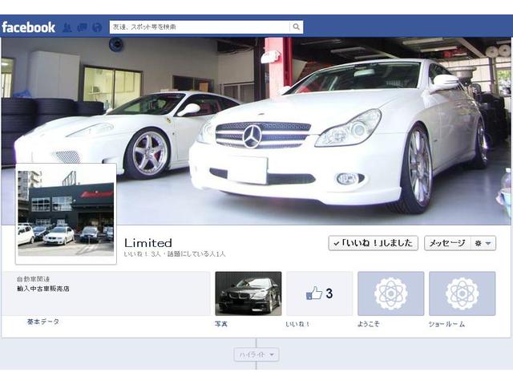This screenshot has height=385, width=513.
Task: Click the dealership profile picture
Action: tap(66, 213)
